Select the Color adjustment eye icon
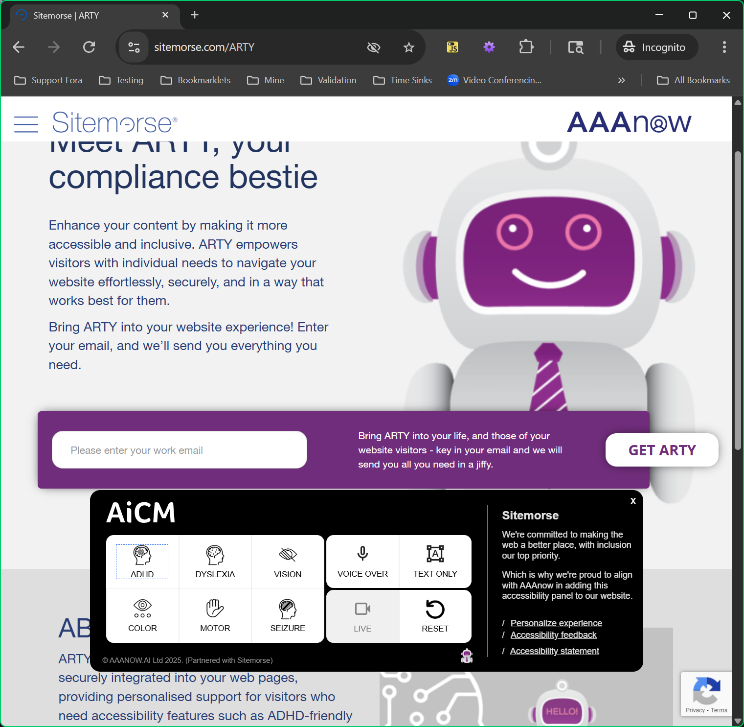Viewport: 744px width, 727px height. 142,616
